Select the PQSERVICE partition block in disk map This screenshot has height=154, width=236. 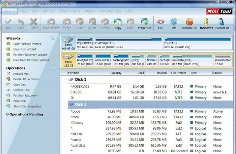[85, 43]
